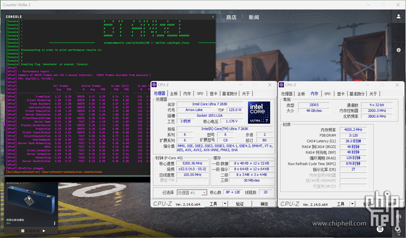This screenshot has width=406, height=238.
Task: Close the CONSOLE panel with its x
Action: point(213,17)
